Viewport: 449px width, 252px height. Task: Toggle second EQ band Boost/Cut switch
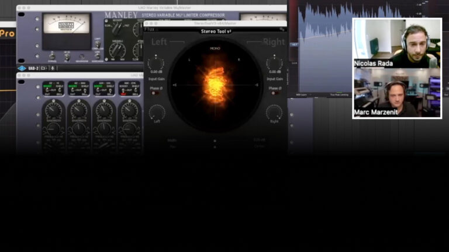coord(72,90)
